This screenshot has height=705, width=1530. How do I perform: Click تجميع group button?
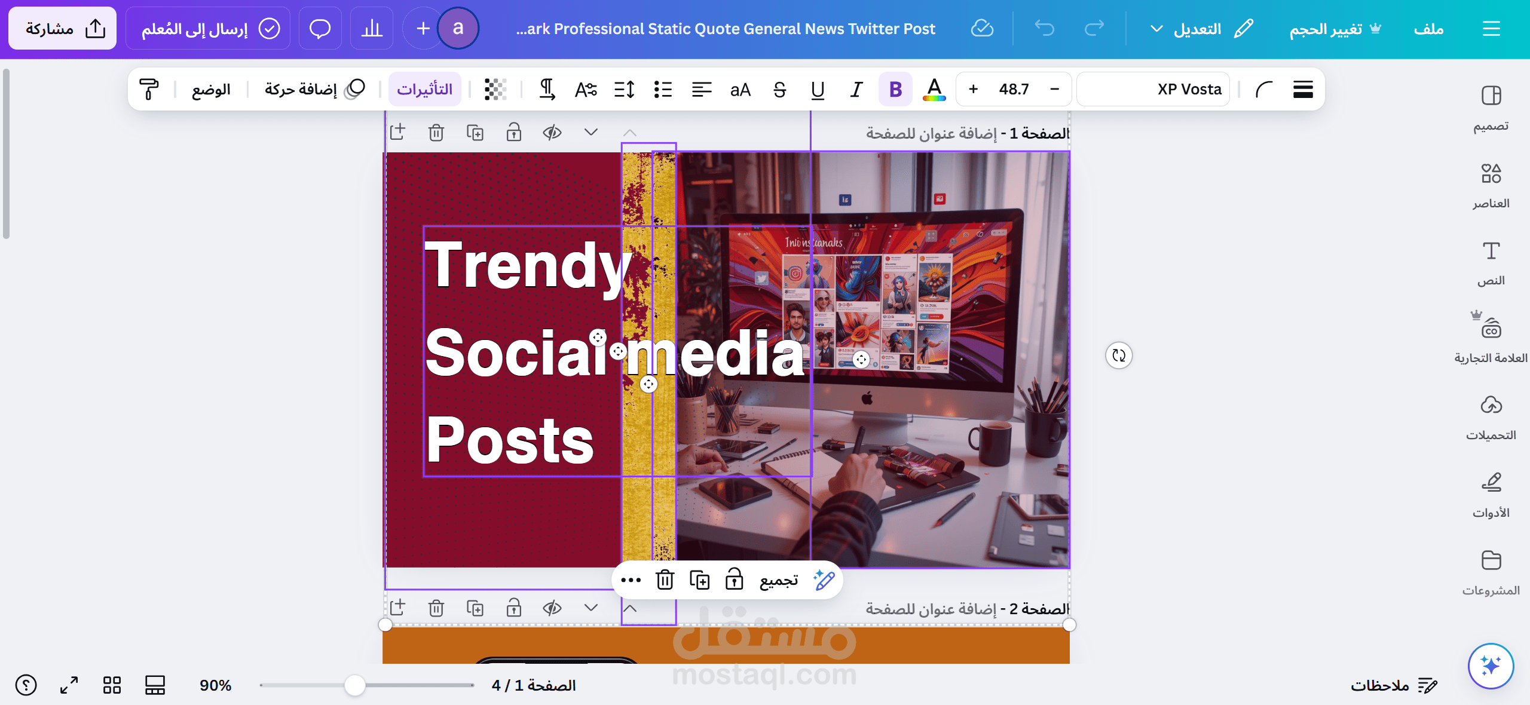779,580
